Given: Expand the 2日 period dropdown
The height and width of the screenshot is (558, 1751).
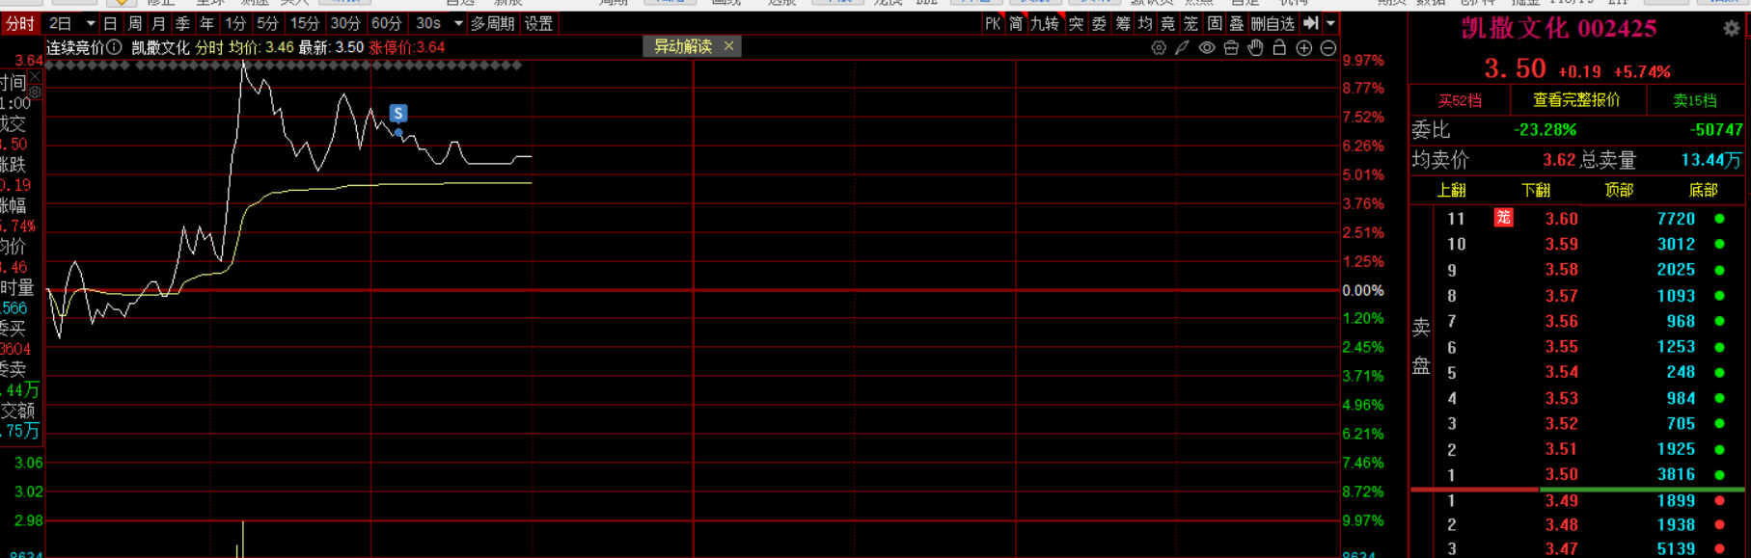Looking at the screenshot, I should pos(91,23).
